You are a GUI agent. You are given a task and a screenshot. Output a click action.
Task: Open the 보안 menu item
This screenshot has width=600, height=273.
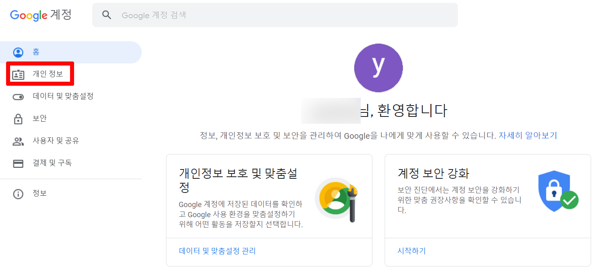click(x=71, y=119)
